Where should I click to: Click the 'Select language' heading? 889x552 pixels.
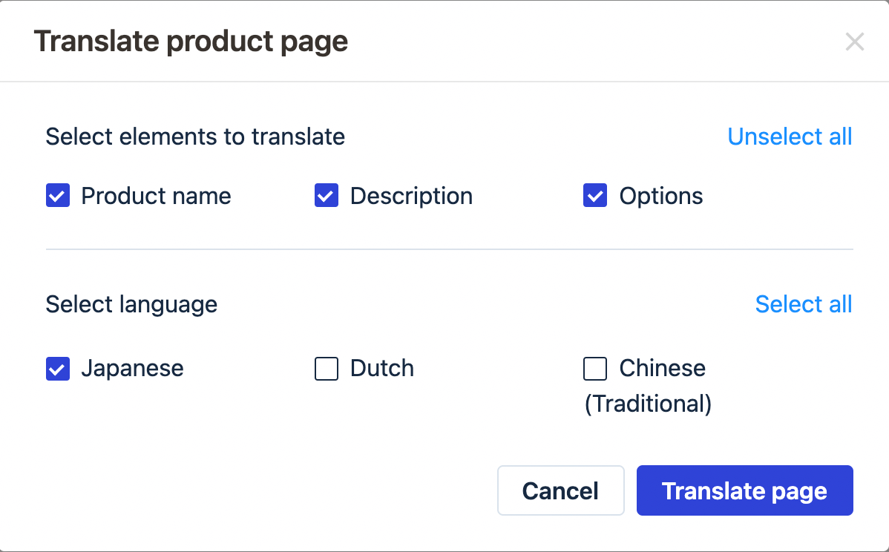pyautogui.click(x=131, y=304)
